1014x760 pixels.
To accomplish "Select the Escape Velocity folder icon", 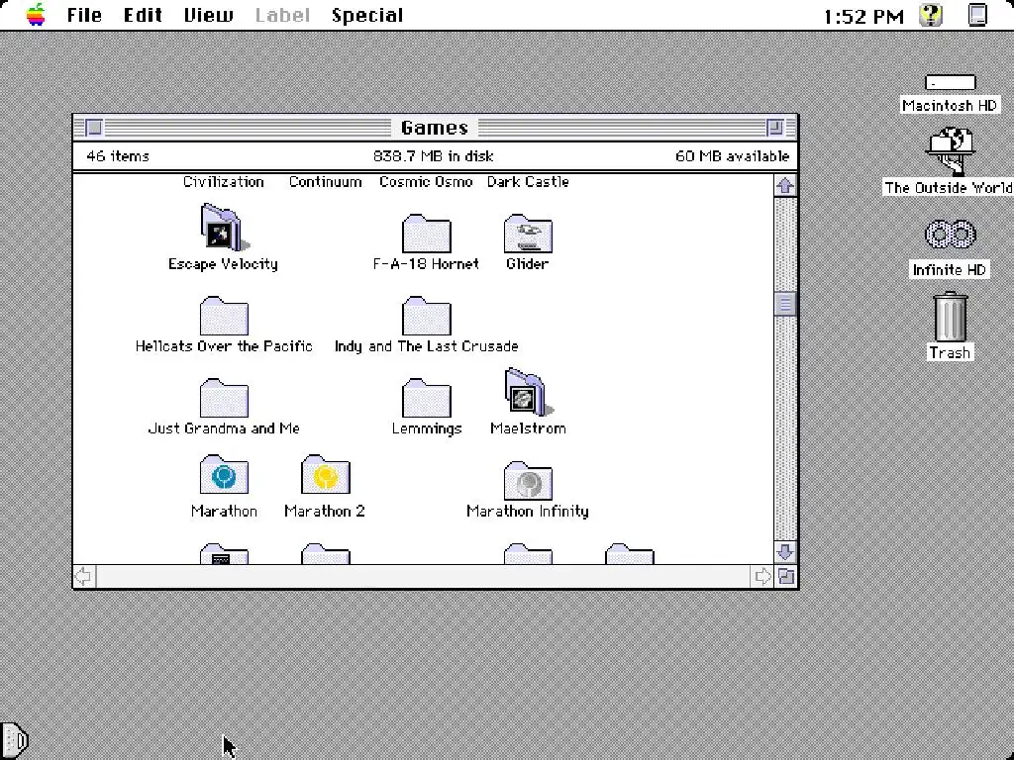I will [x=224, y=228].
